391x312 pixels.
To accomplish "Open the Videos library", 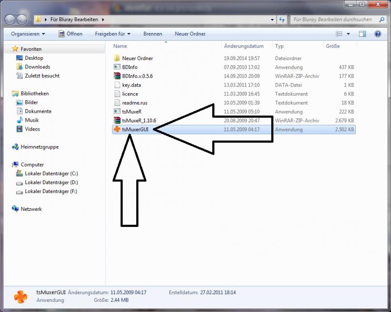I will click(33, 129).
